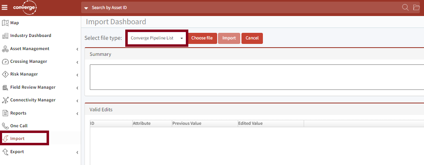Click the Crossing Manager gauge icon

pos(5,62)
